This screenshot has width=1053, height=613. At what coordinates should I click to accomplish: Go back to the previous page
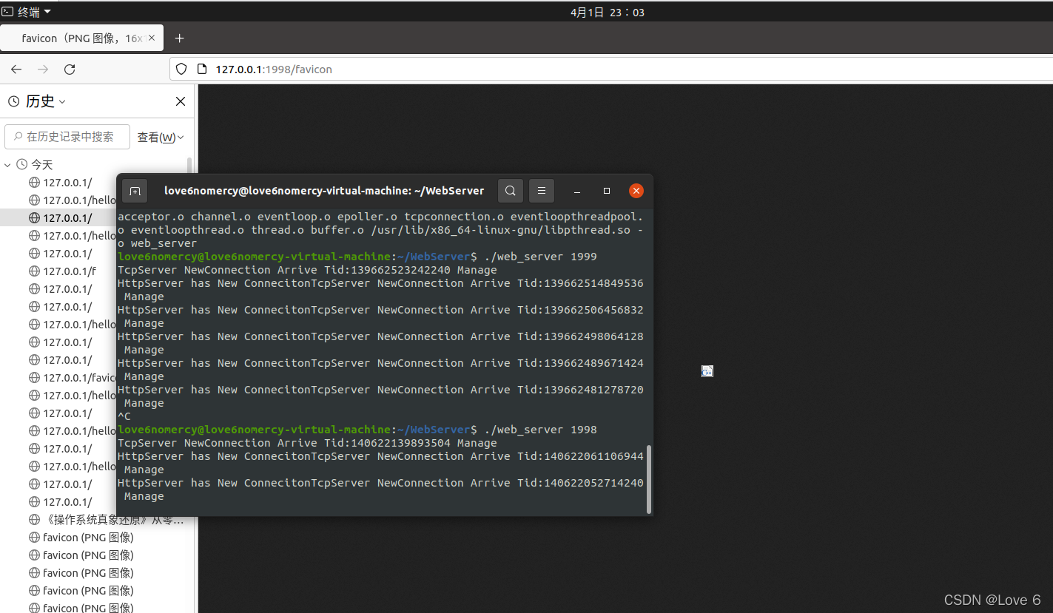[16, 69]
